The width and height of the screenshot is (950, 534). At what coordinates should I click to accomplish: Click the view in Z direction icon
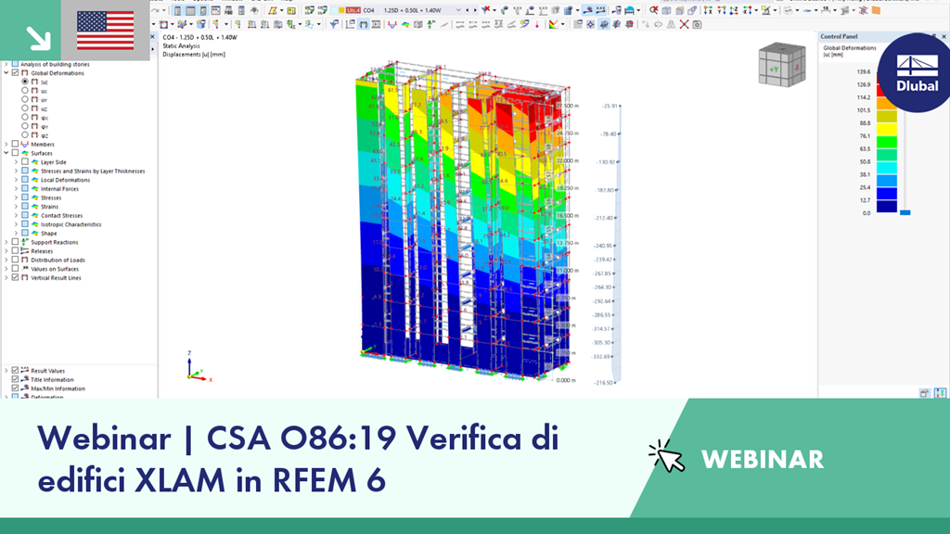click(x=734, y=10)
